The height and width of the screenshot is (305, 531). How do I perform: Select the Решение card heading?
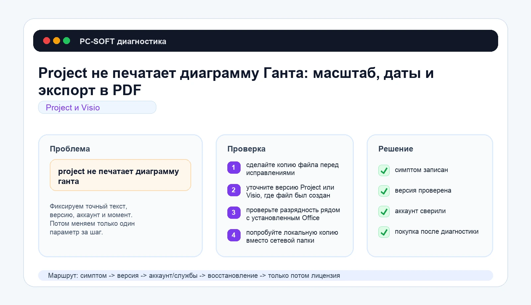pos(396,149)
